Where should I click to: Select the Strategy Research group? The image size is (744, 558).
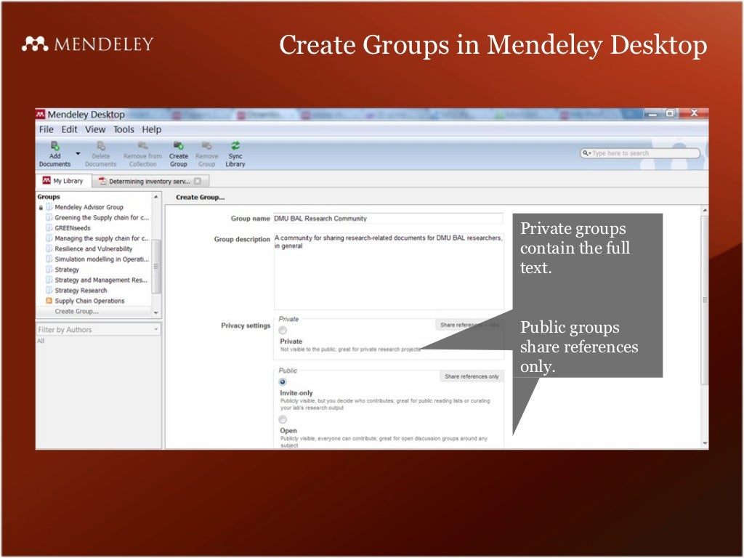(x=81, y=291)
